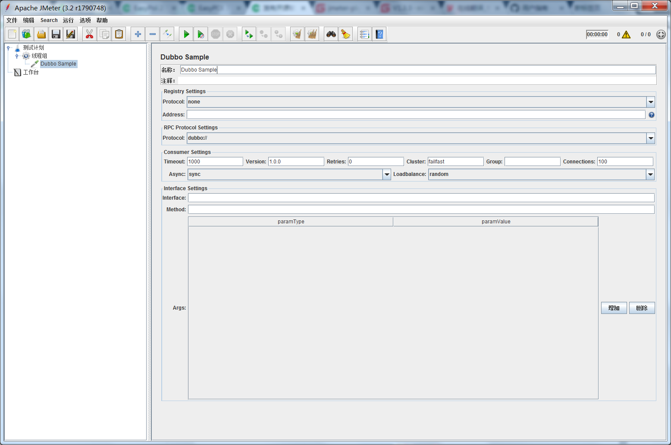Click the Paste clipboard icon
This screenshot has height=445, width=671.
coord(119,34)
